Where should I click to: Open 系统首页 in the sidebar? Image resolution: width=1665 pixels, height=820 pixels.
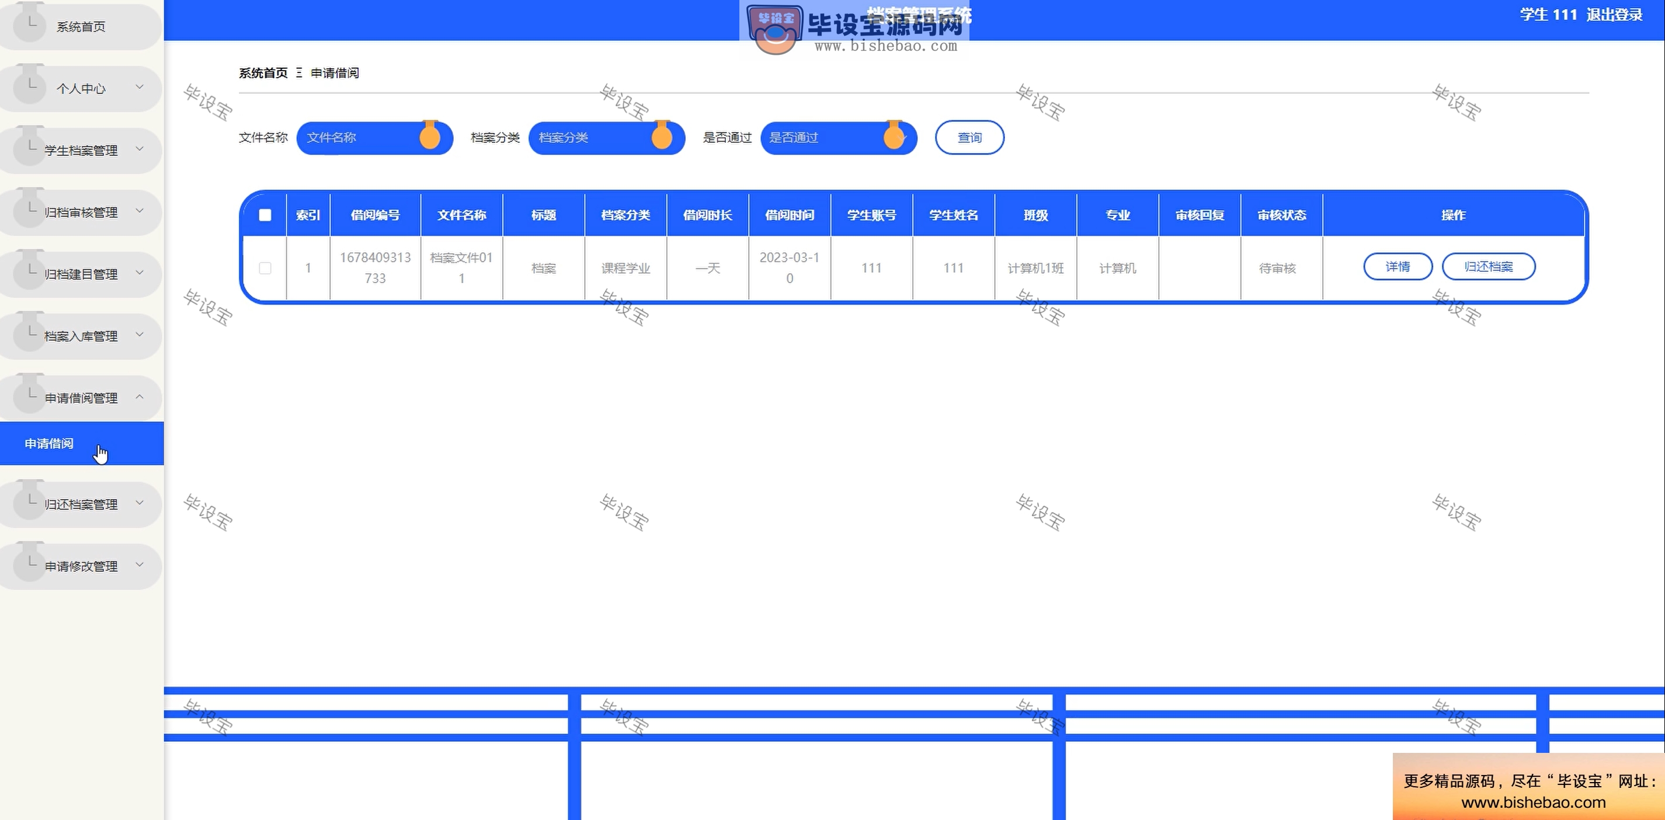tap(81, 26)
